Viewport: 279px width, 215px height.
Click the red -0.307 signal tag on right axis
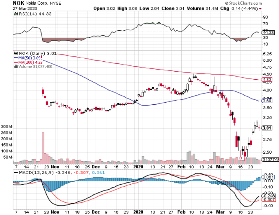click(x=268, y=200)
